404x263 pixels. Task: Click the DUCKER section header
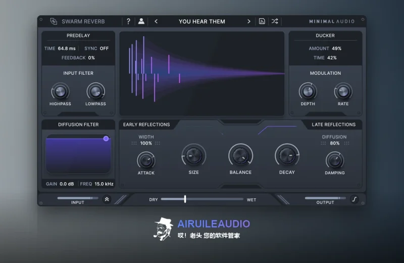[325, 35]
